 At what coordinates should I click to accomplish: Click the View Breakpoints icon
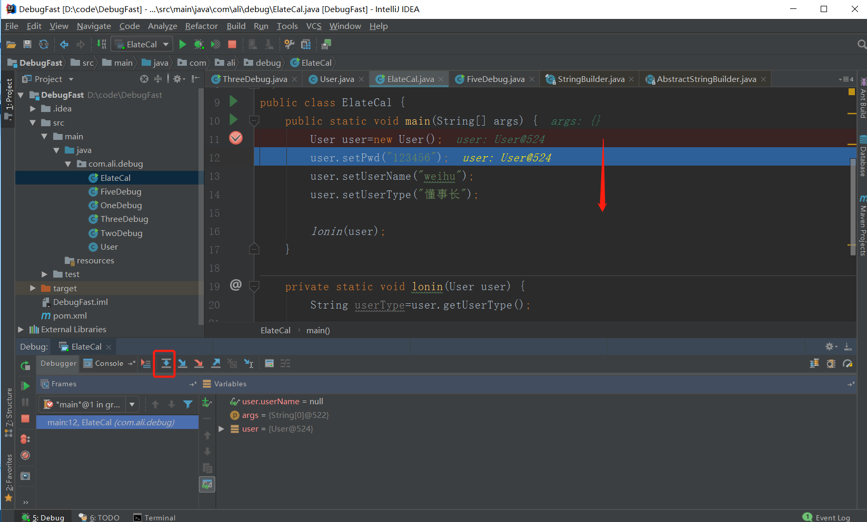(25, 439)
